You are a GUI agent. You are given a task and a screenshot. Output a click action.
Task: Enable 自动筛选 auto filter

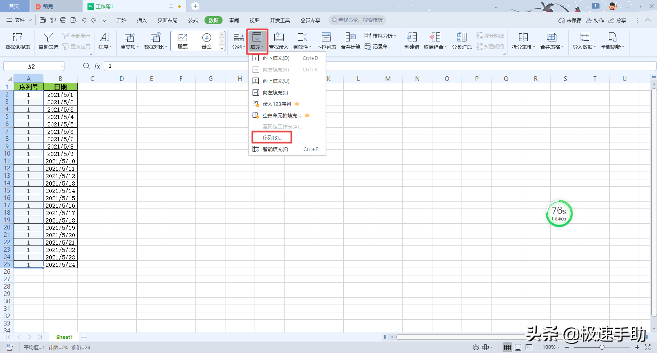click(x=48, y=41)
